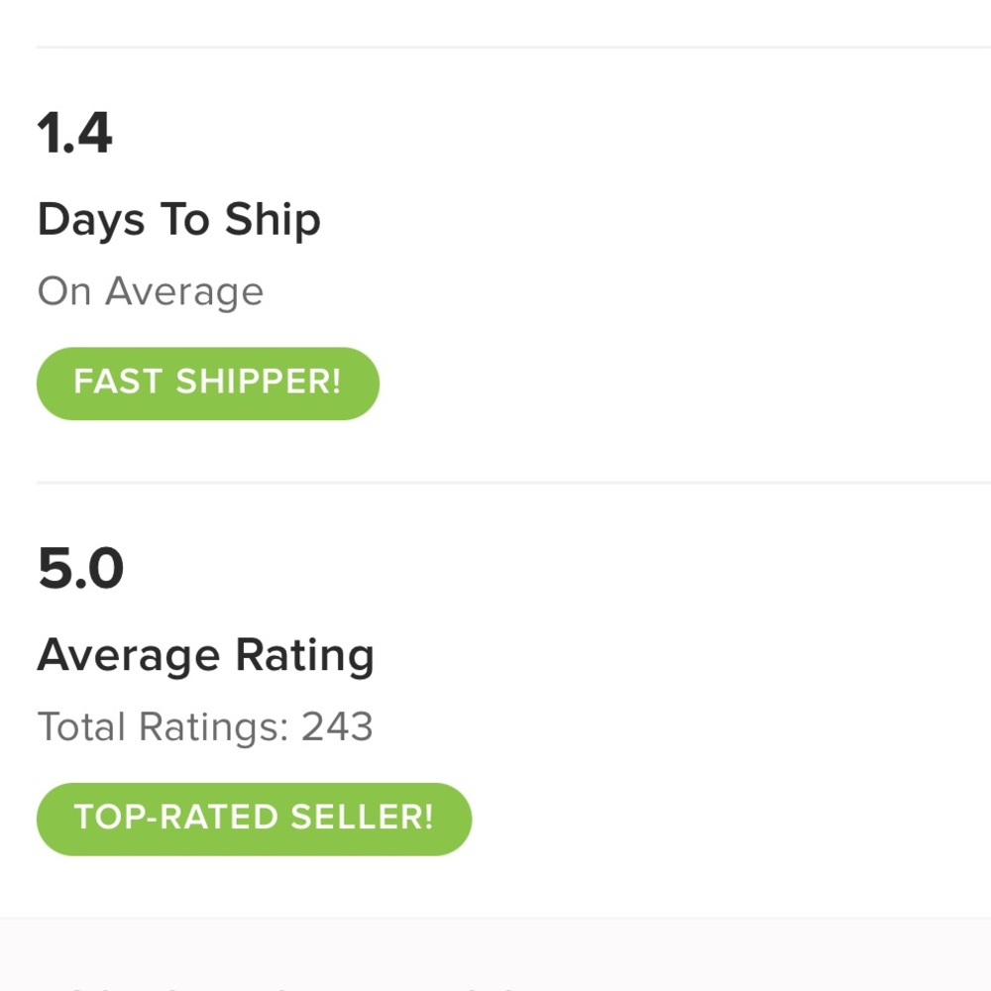Screen dimensions: 991x991
Task: Click the 1.4 shipping days figure
Action: pyautogui.click(x=75, y=134)
